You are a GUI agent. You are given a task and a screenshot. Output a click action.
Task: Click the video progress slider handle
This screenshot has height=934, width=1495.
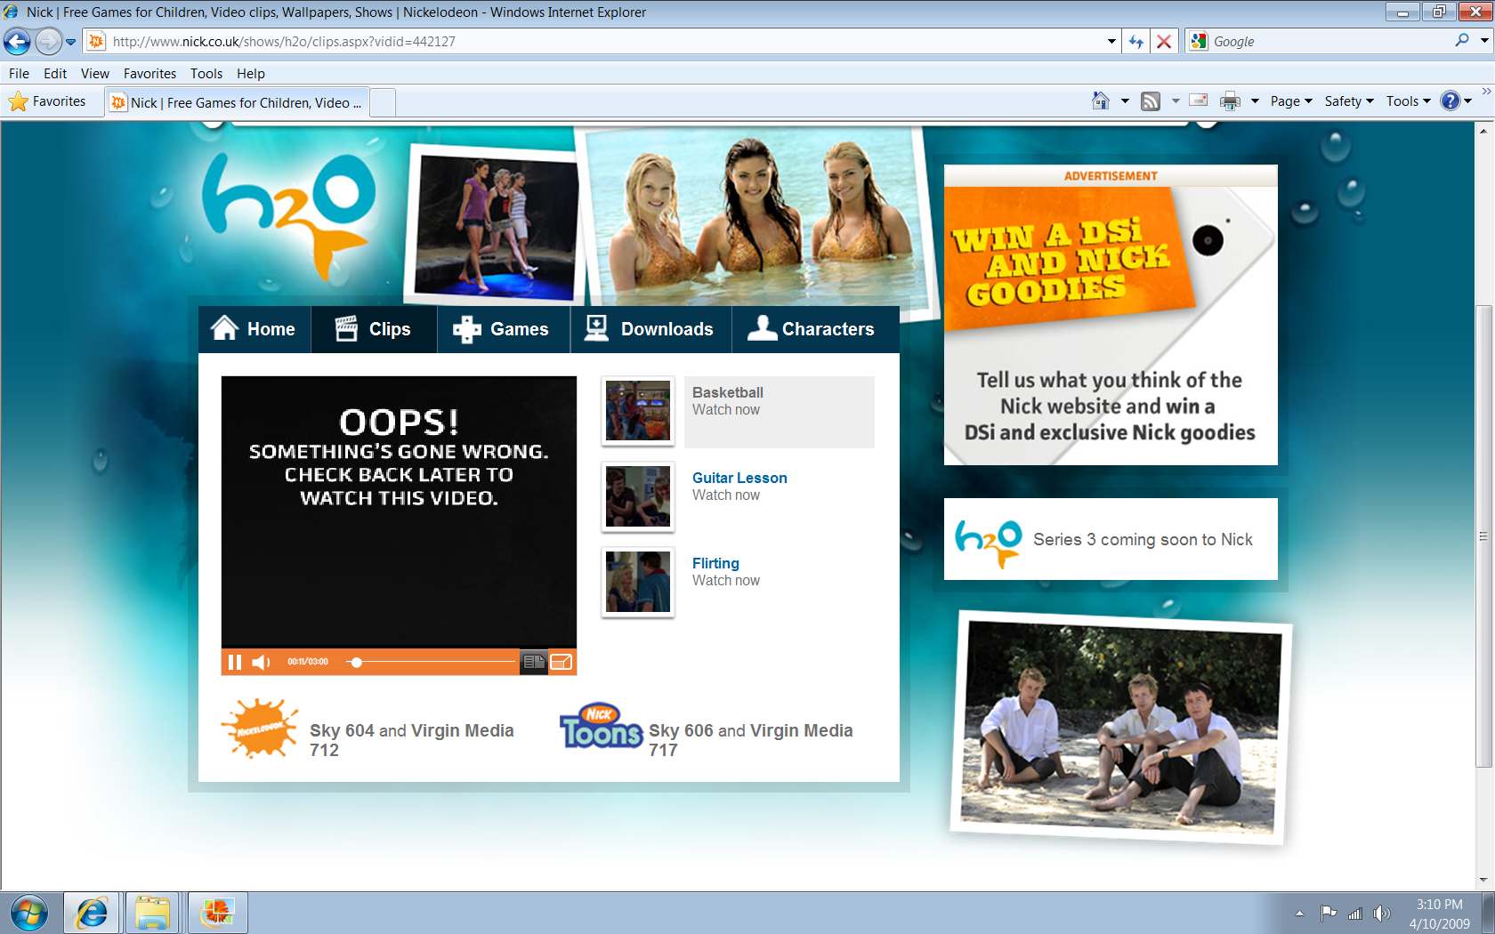357,662
